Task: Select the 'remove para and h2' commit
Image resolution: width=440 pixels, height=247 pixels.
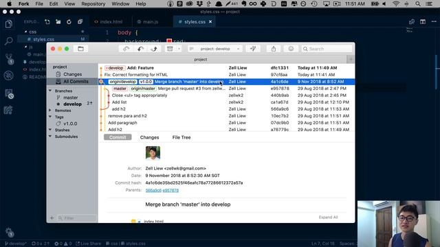Action: (227, 116)
